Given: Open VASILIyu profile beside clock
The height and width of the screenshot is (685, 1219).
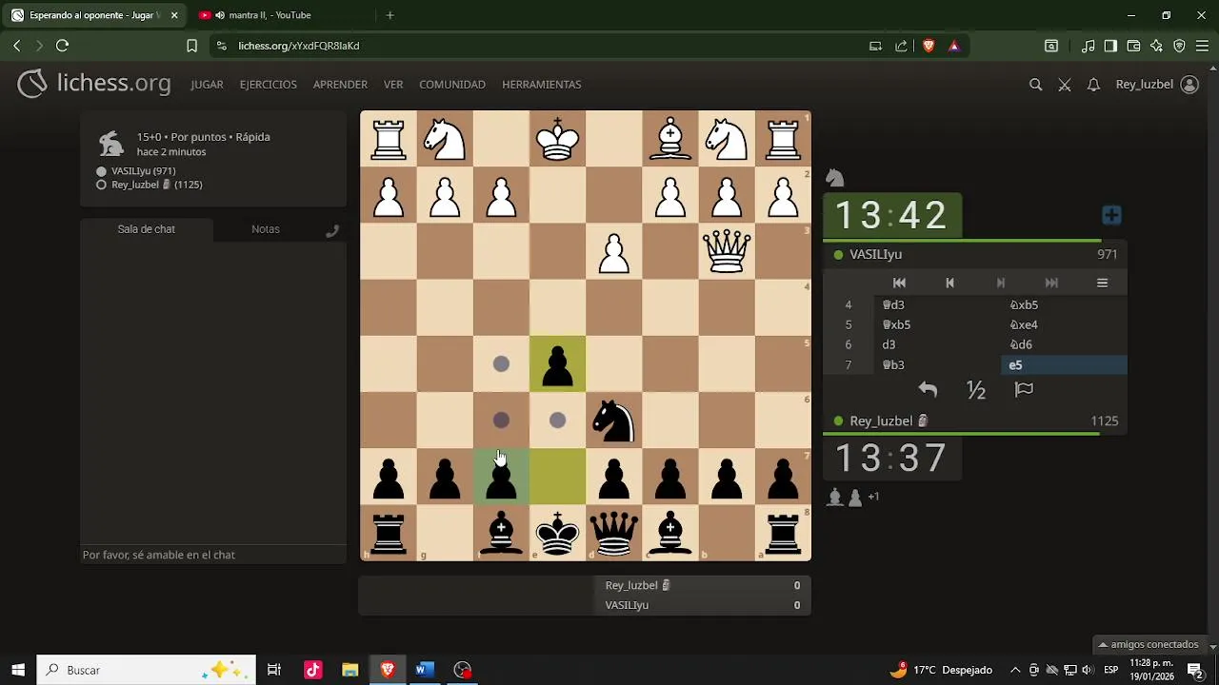Looking at the screenshot, I should tap(875, 255).
